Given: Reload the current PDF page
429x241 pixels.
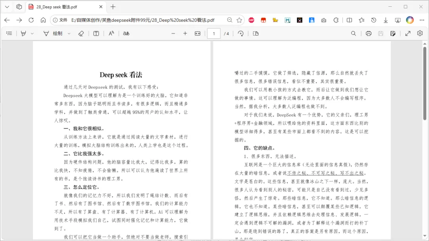Looking at the screenshot, I should click(x=31, y=20).
